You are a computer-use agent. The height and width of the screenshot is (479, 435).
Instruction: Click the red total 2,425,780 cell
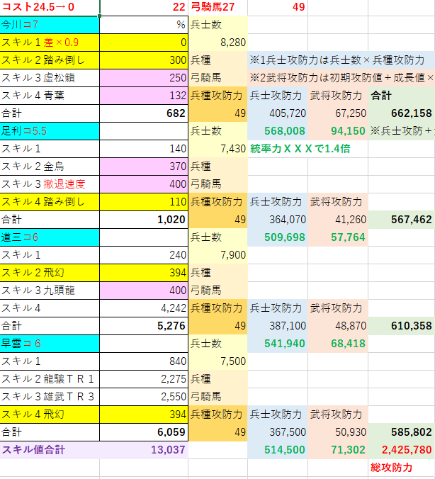(402, 450)
